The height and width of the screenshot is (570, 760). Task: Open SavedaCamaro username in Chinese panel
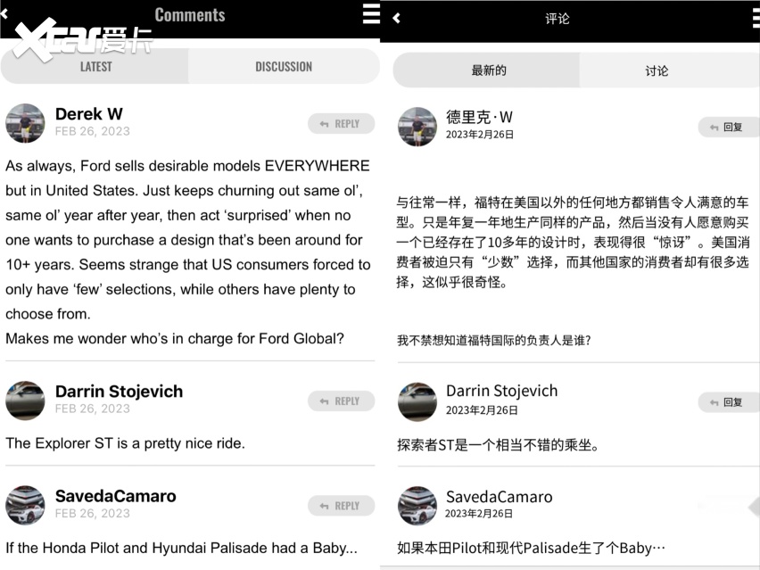[x=499, y=497]
